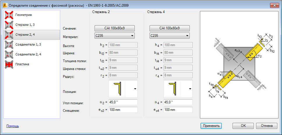The width and height of the screenshot is (282, 135).
Task: Click the Смещение label
Action: click(71, 111)
